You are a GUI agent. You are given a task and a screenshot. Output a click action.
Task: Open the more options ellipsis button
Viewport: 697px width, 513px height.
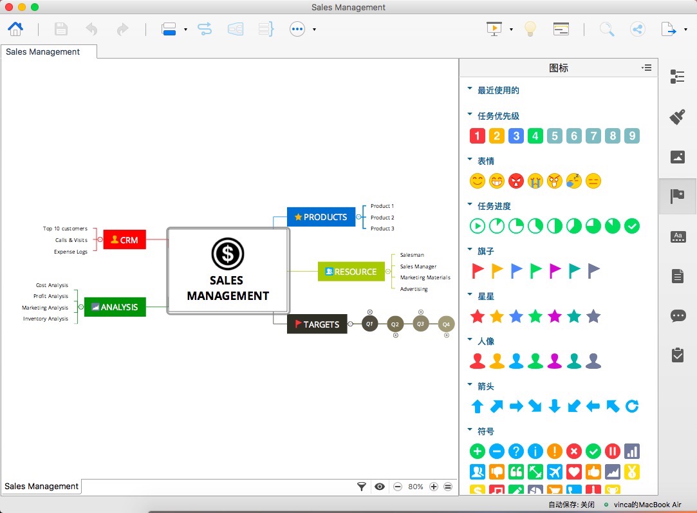point(297,30)
